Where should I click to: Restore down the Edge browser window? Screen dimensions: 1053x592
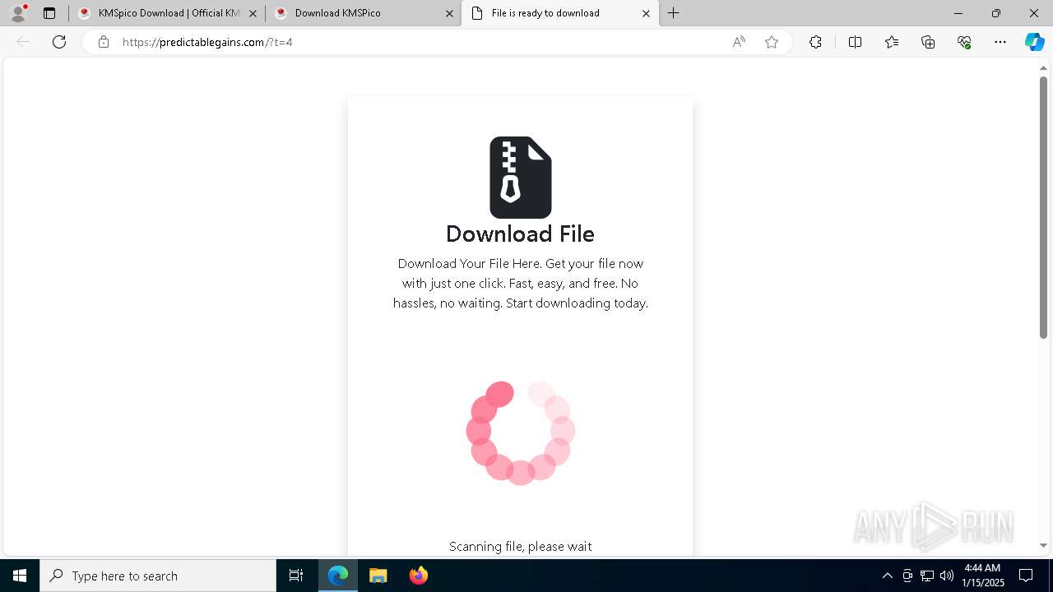pyautogui.click(x=996, y=13)
